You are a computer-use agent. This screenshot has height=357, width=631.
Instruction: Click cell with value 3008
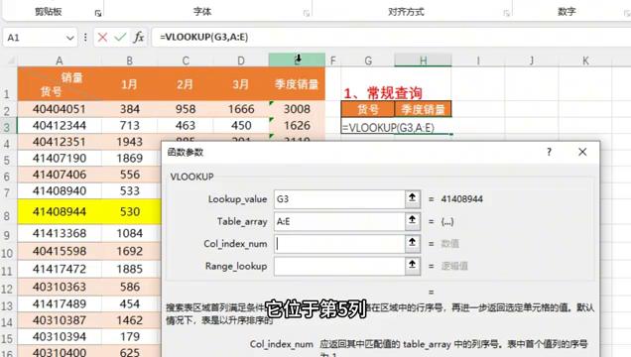click(x=297, y=109)
